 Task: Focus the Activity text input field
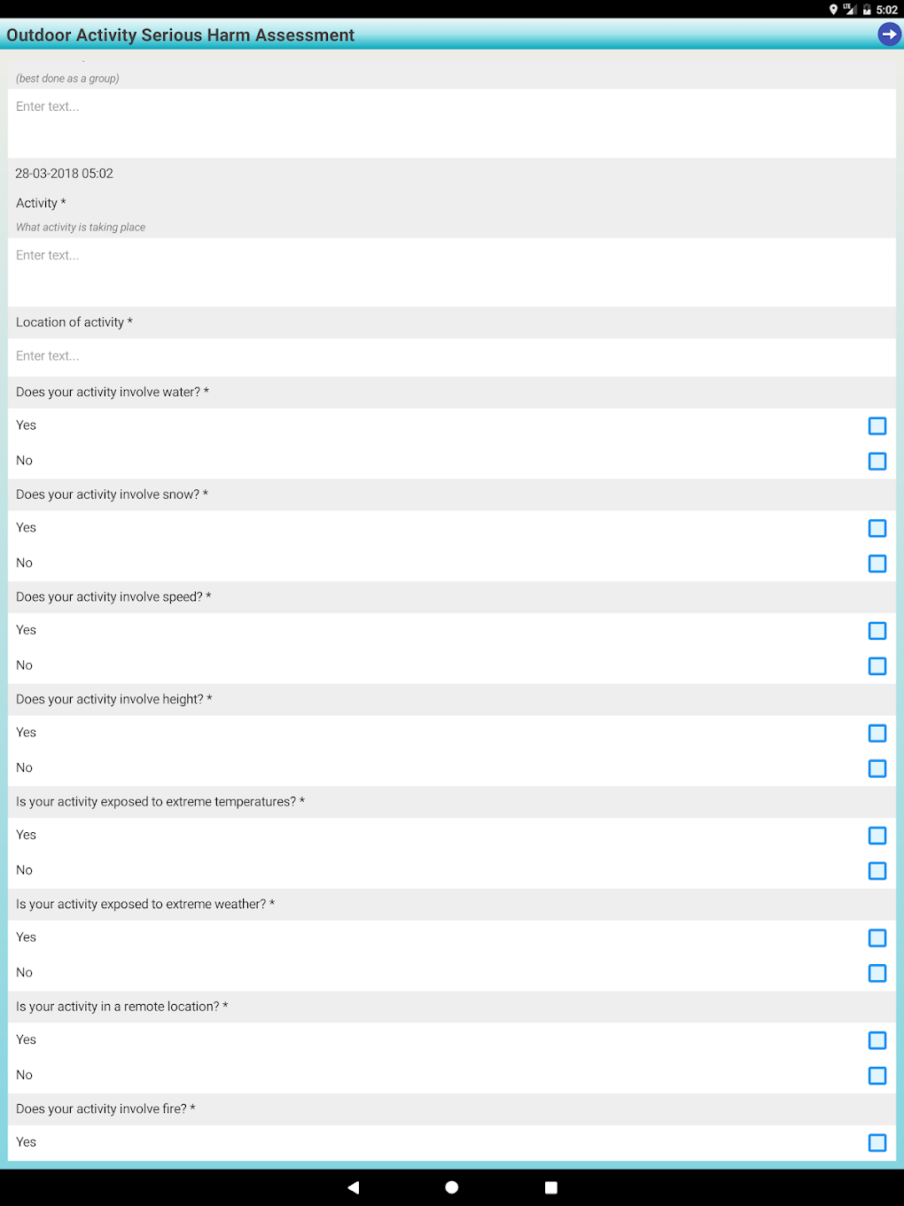tap(452, 271)
